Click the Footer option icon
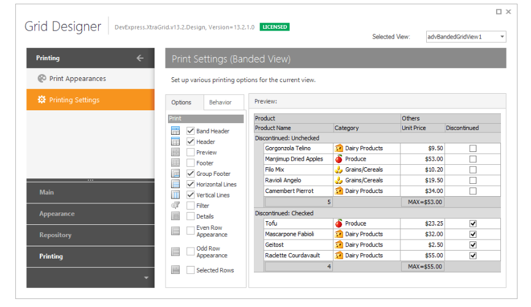The image size is (531, 307). click(175, 163)
